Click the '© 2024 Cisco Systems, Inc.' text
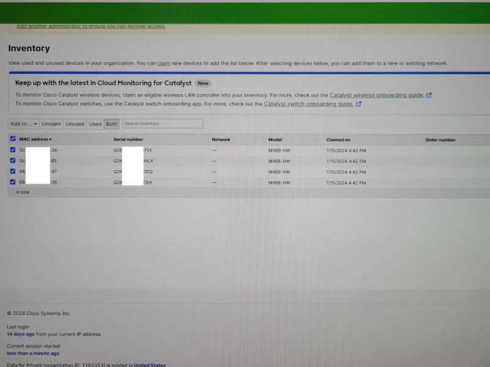Viewport: 490px width, 367px height. 39,313
